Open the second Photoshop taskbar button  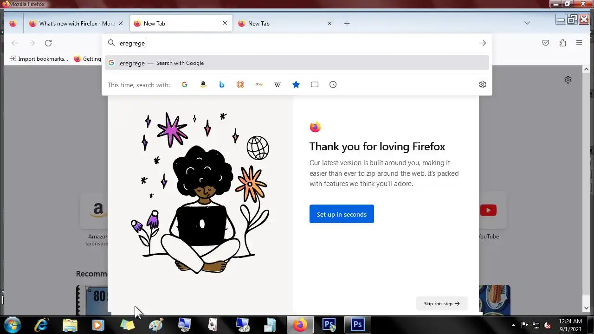coord(358,325)
